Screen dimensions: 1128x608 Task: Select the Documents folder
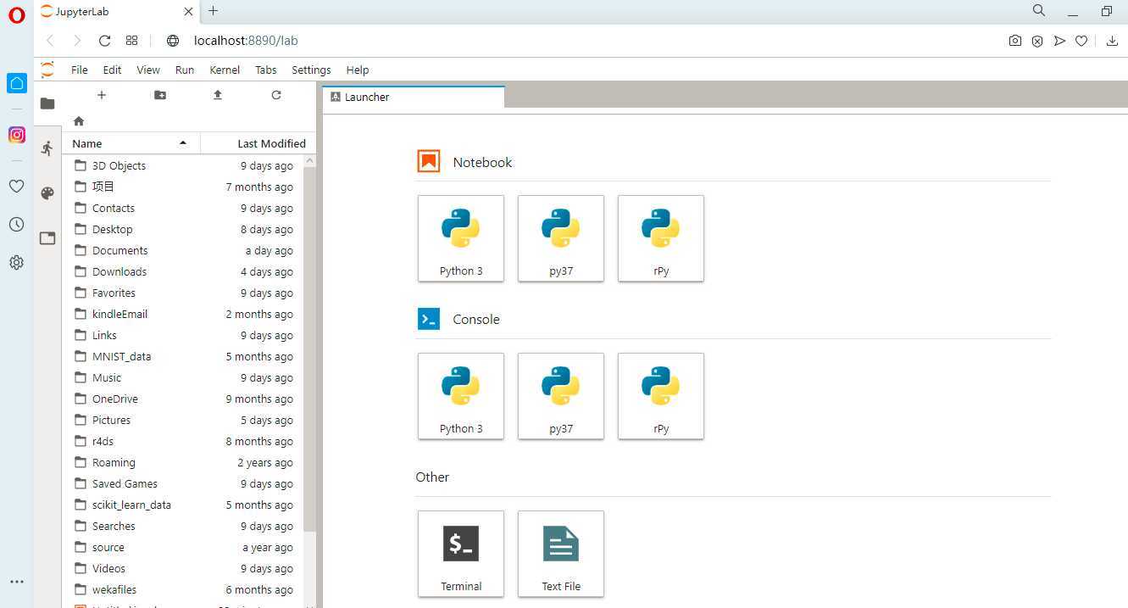(x=183, y=250)
